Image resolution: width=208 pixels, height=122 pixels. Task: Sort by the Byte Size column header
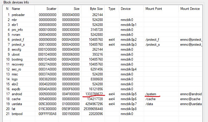click(96, 9)
